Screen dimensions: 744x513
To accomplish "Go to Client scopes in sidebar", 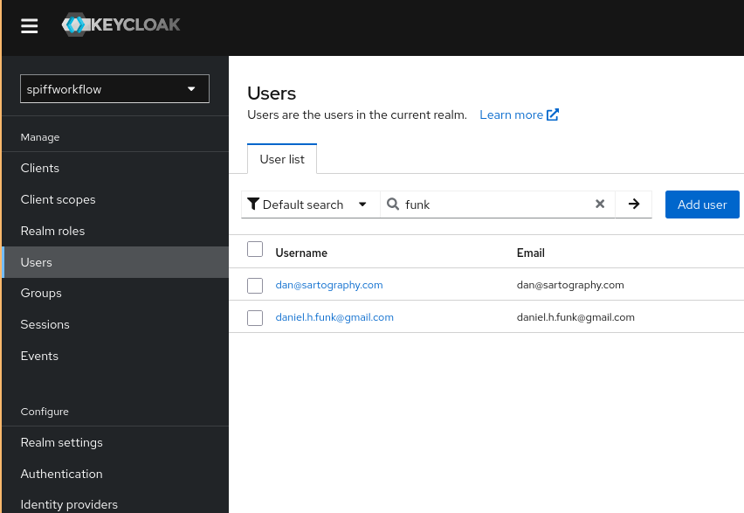I will 115,199.
